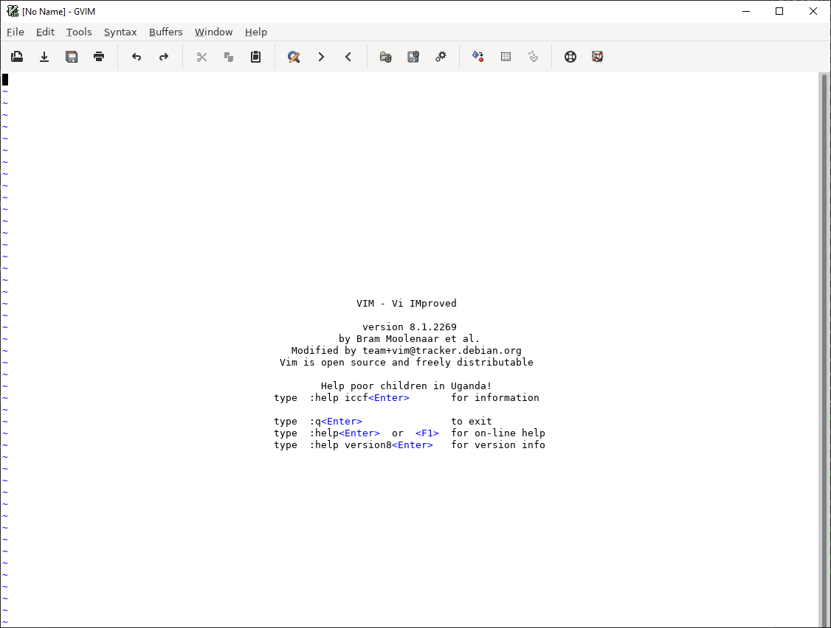Save the current file via toolbar

[44, 57]
